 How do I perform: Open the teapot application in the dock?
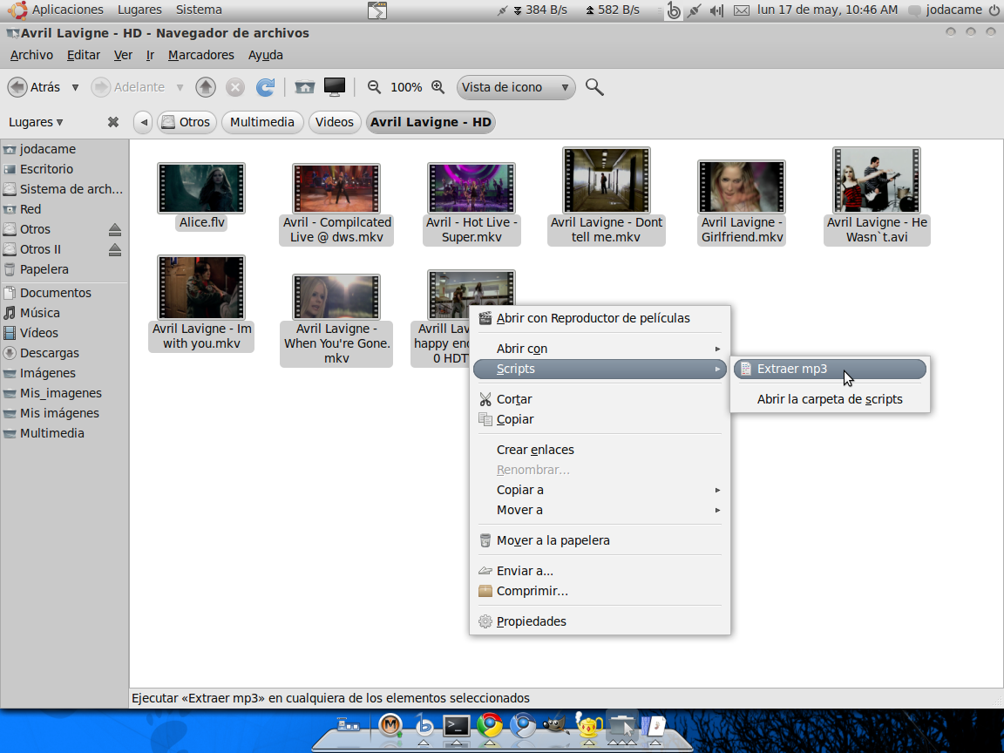(589, 725)
